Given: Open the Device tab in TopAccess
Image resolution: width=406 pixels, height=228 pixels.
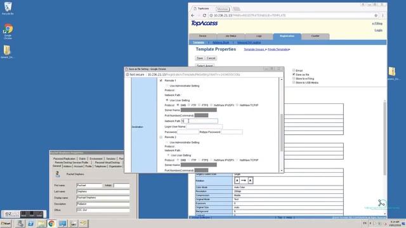Looking at the screenshot, I should click(203, 36).
